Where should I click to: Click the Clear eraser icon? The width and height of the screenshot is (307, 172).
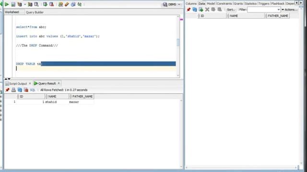[67, 4]
